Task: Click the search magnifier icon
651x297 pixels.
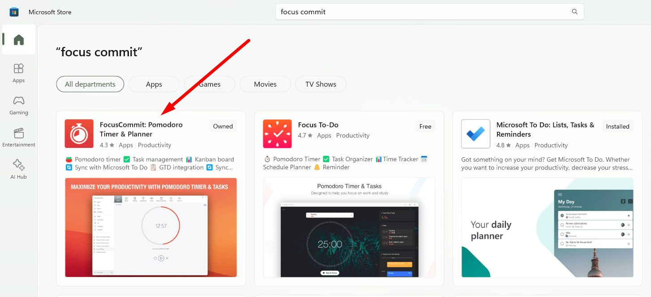Action: coord(575,12)
